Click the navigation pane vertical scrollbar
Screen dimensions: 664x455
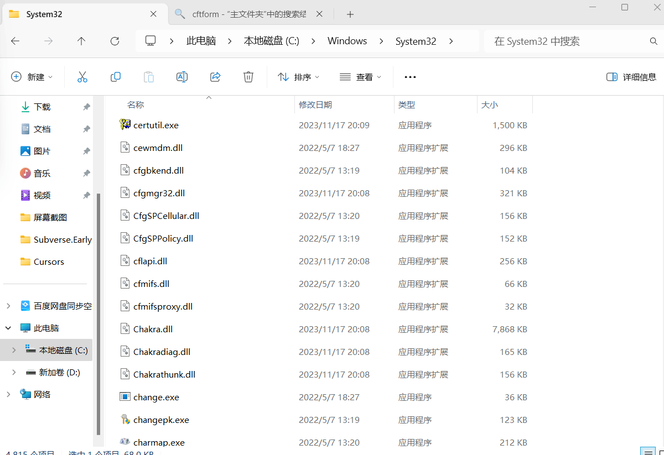point(98,313)
